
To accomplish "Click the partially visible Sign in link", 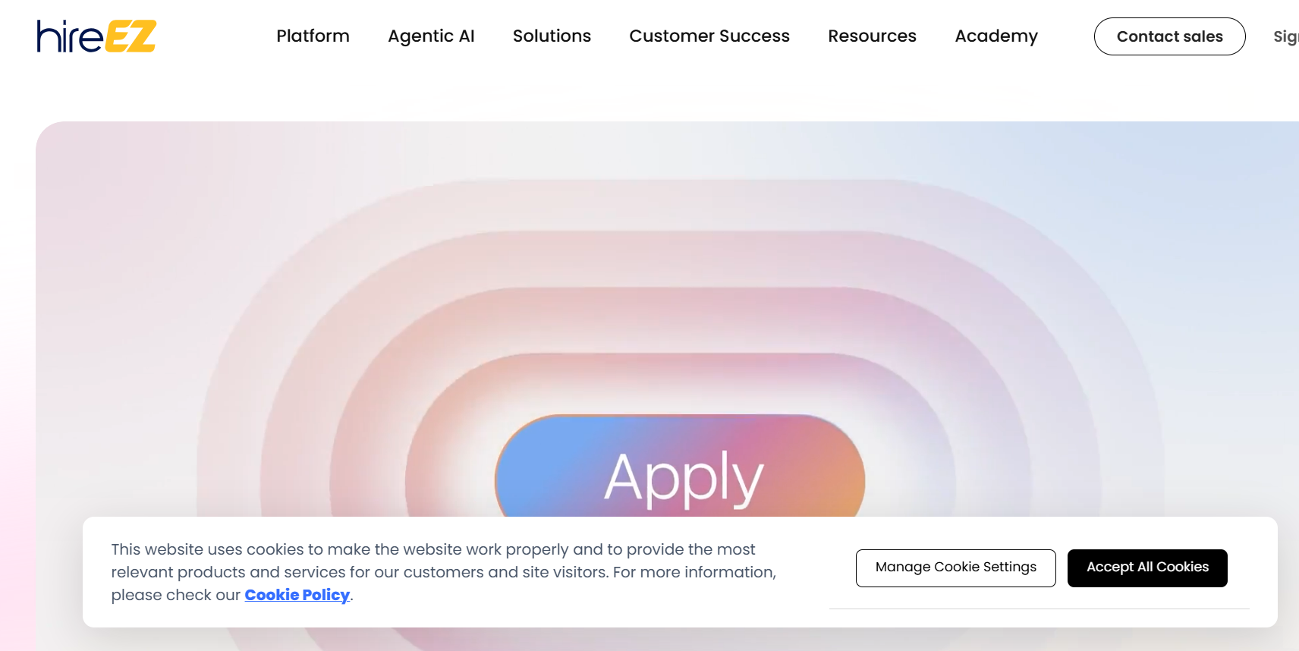I will tap(1285, 36).
